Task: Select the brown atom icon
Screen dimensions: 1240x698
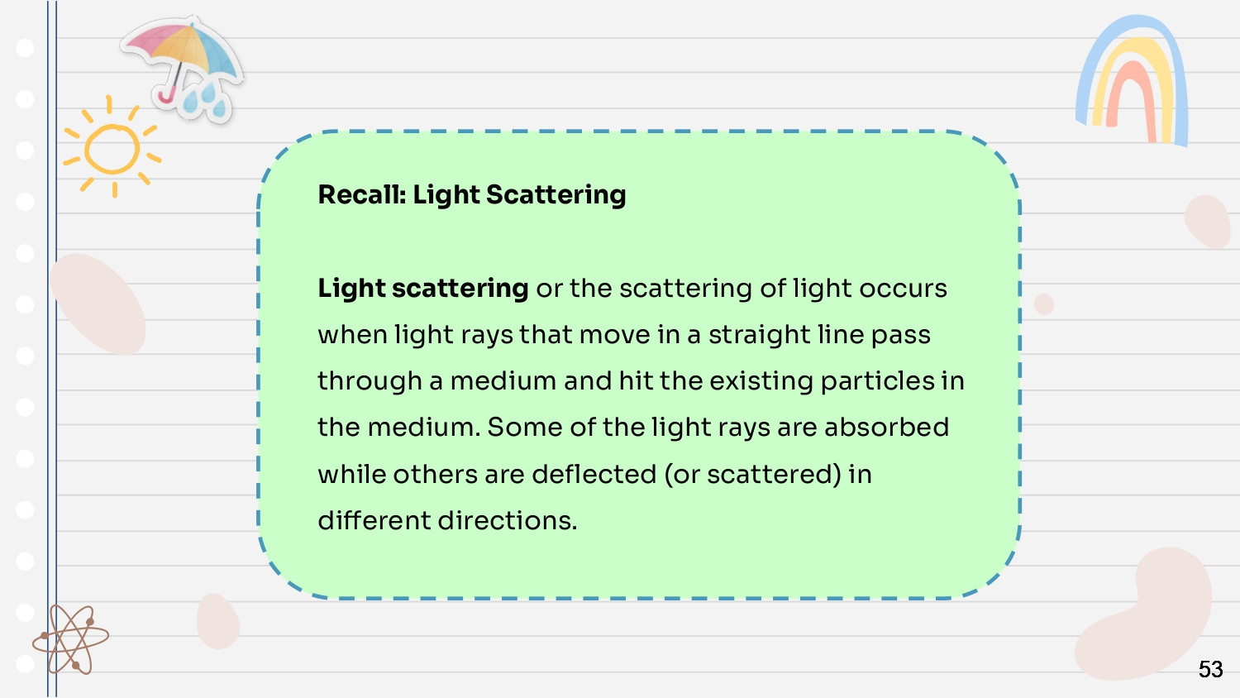Action: pyautogui.click(x=71, y=638)
